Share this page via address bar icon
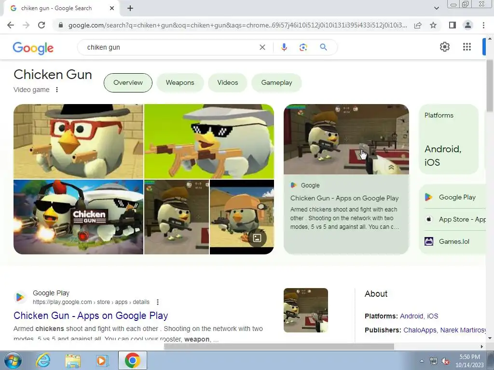494x370 pixels. tap(418, 25)
